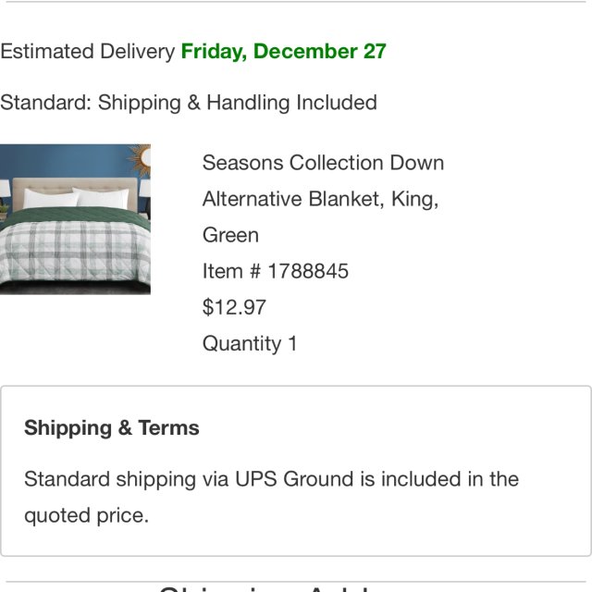
Task: Click the $12.97 price
Action: 234,307
